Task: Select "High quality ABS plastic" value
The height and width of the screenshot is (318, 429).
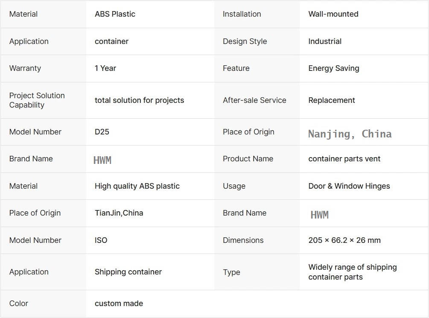Action: tap(137, 186)
